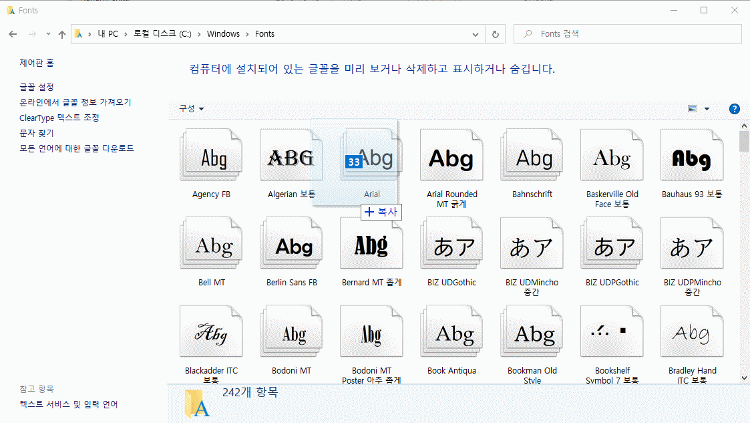Choose the Bookman Old Style font icon

coord(532,331)
